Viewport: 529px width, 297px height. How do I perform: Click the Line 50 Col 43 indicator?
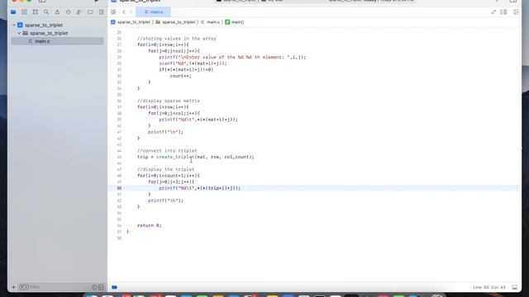(488, 287)
